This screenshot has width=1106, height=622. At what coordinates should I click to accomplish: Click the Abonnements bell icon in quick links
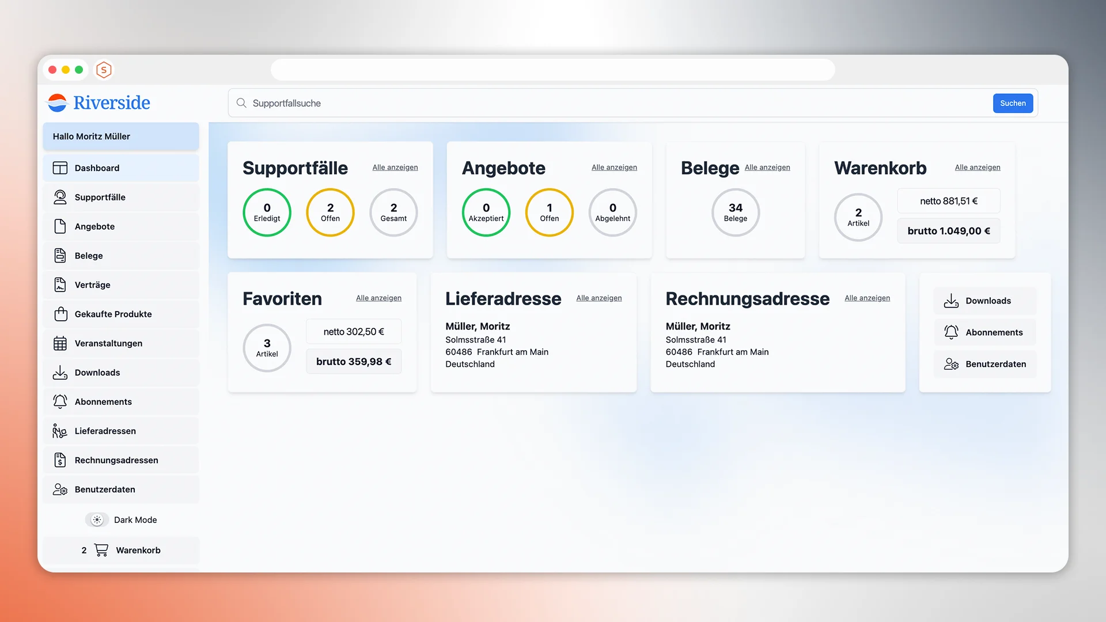tap(951, 332)
